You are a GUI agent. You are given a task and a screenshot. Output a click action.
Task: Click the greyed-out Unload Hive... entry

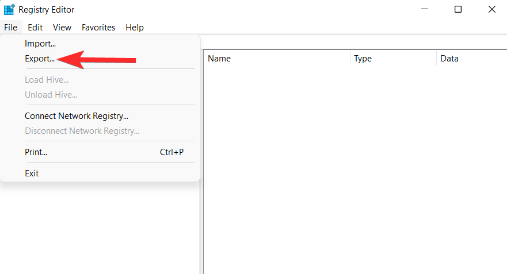(x=51, y=95)
